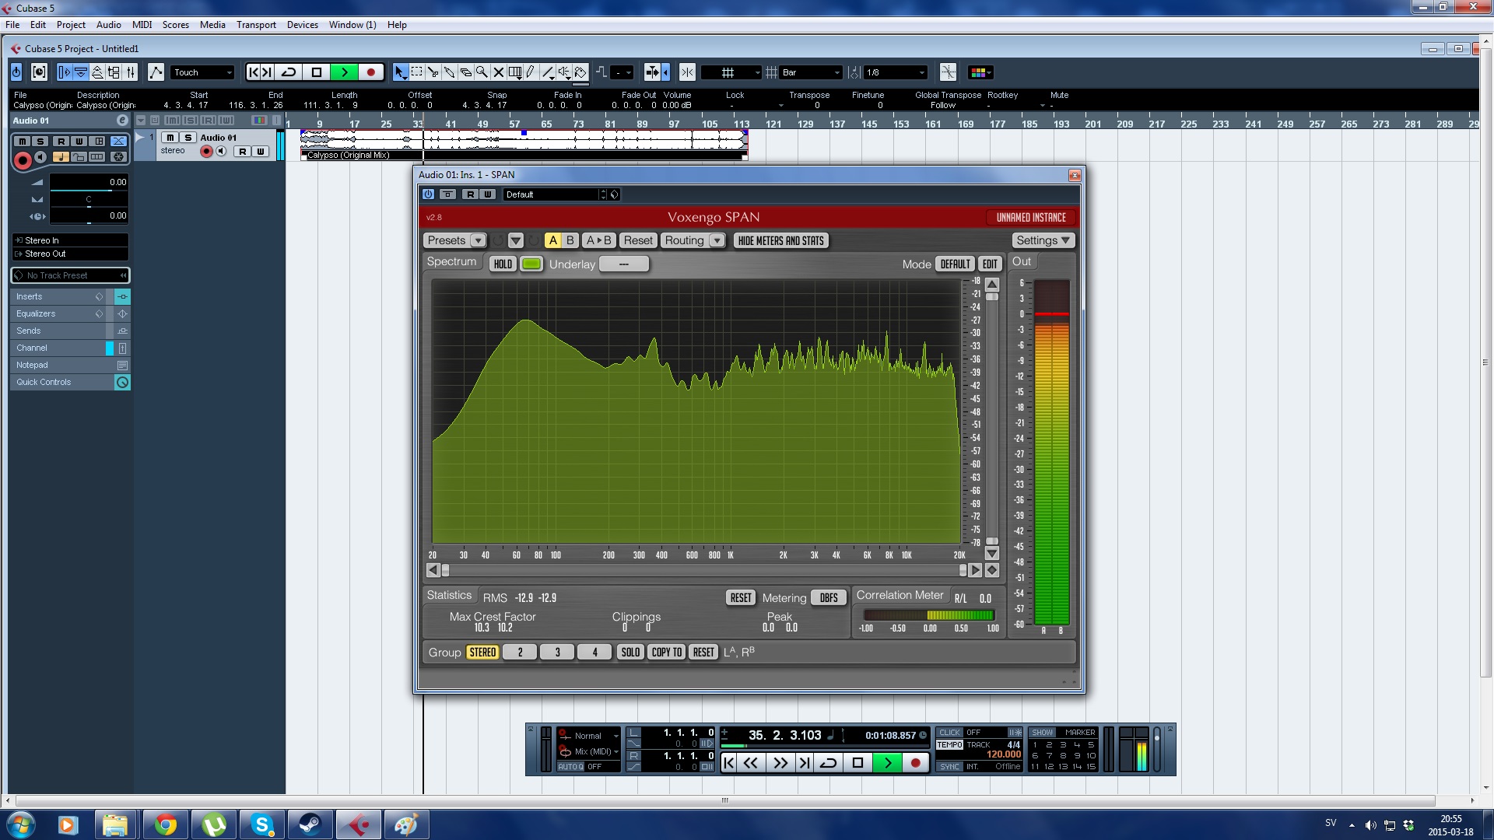Select the Range Selection tool

click(416, 72)
